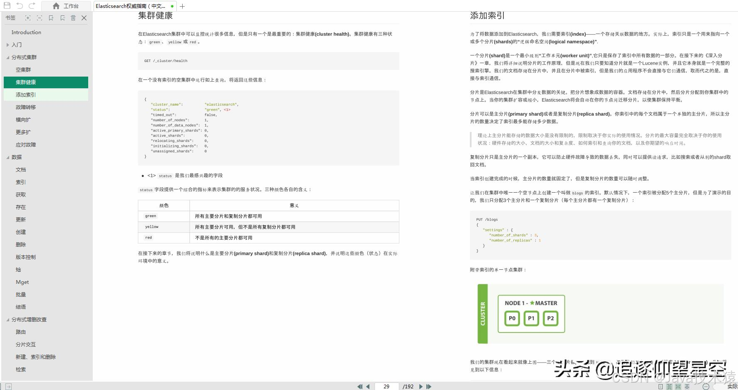
Task: Click the add bookmark icon in the bookmarks panel
Action: coord(51,18)
